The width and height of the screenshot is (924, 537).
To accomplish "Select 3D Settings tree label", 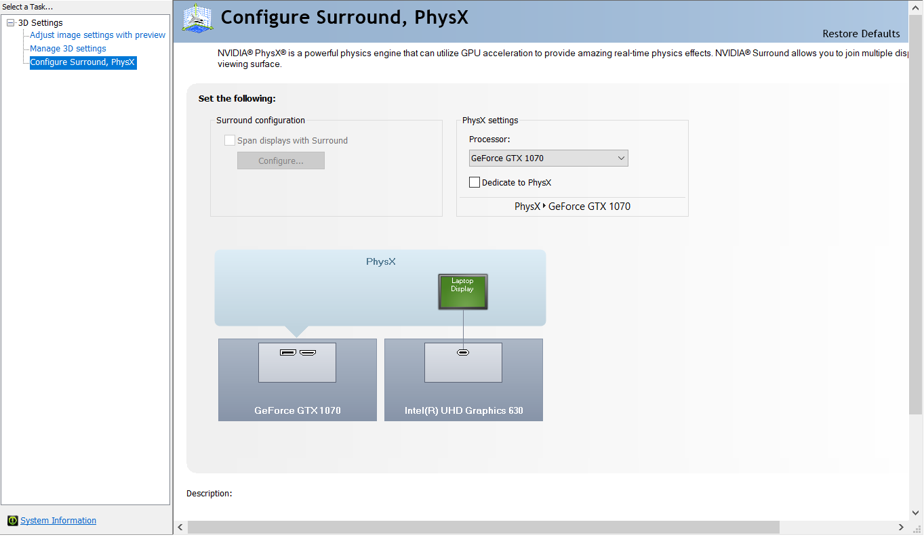I will [40, 23].
